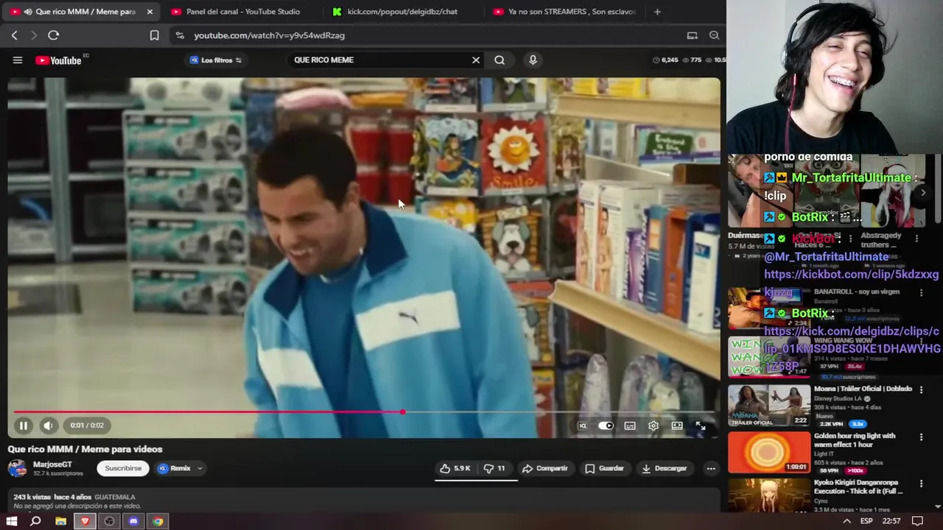Like the video showing 5.9 K
The width and height of the screenshot is (943, 530).
pyautogui.click(x=455, y=468)
